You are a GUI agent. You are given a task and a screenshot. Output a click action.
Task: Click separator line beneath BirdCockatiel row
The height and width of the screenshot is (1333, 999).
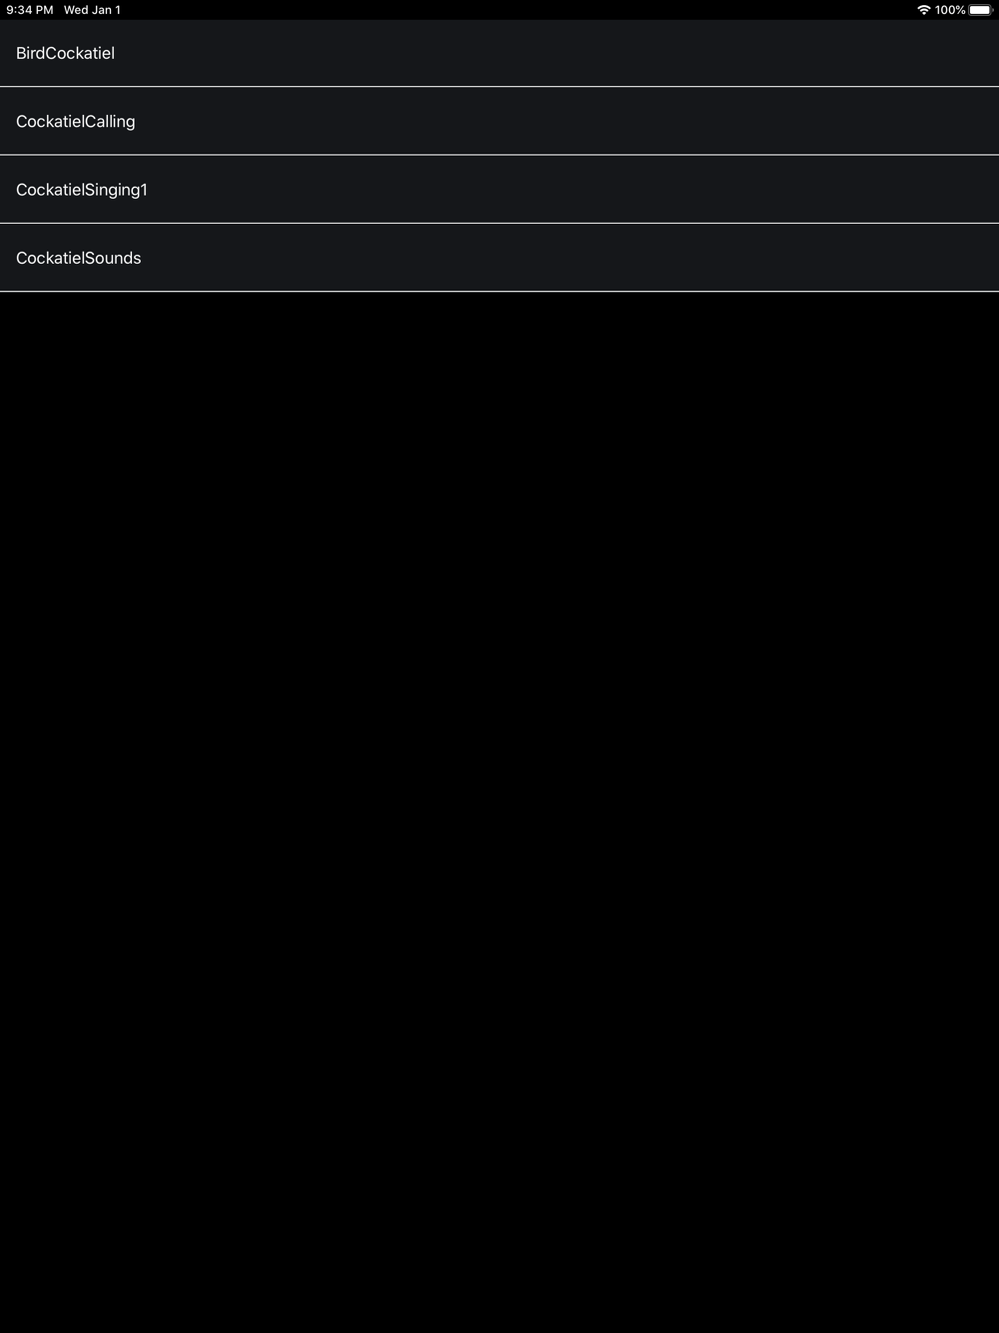pos(499,87)
